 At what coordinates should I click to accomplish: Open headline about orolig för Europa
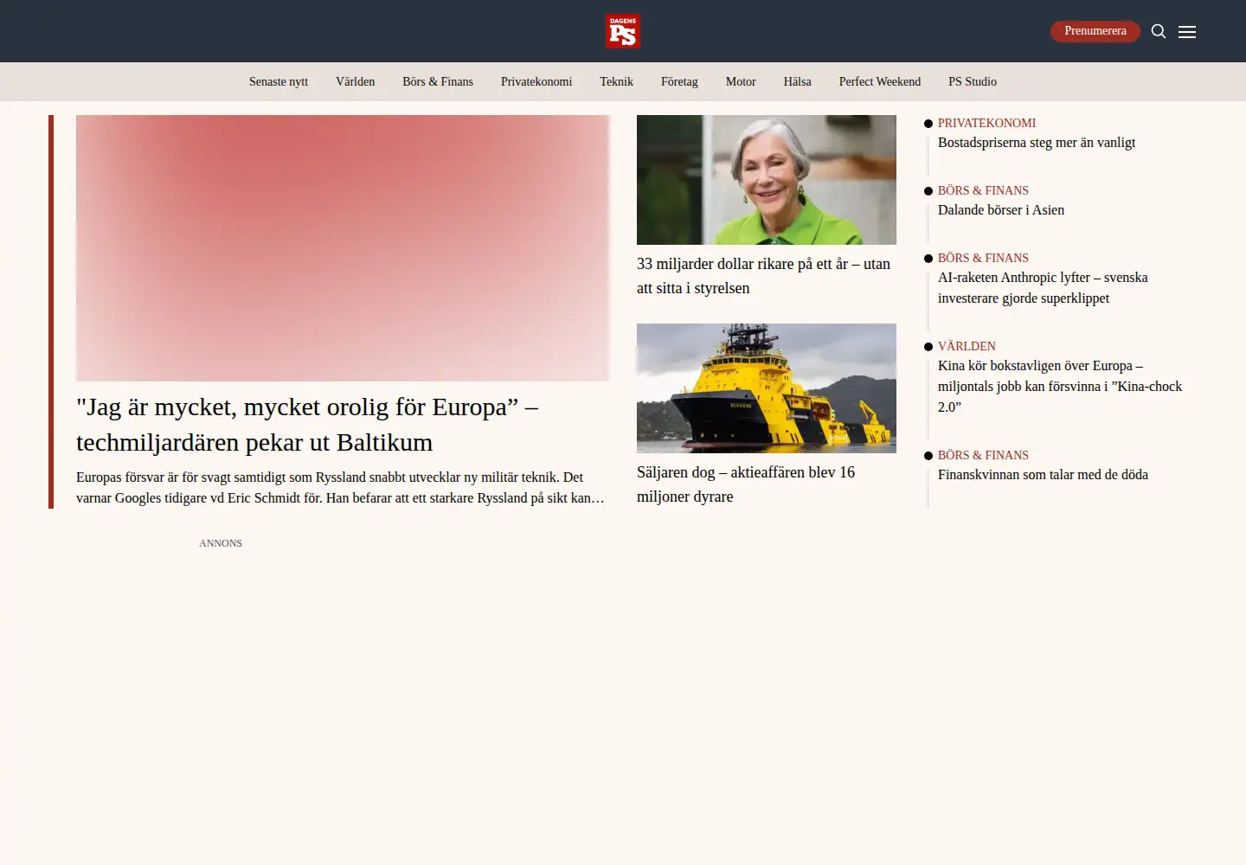[307, 425]
